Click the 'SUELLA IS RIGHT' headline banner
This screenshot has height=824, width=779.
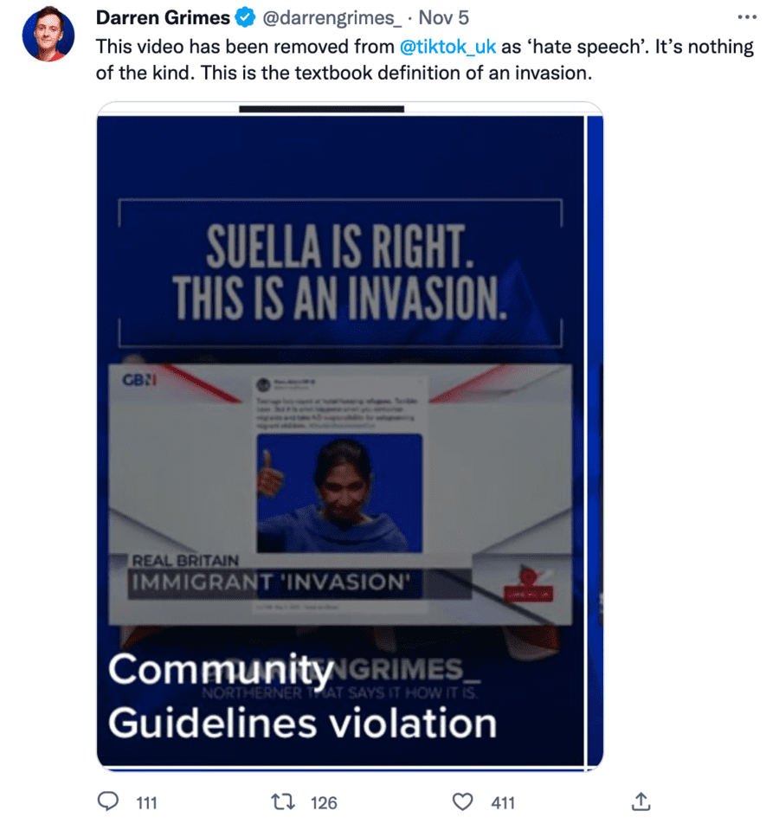point(341,273)
